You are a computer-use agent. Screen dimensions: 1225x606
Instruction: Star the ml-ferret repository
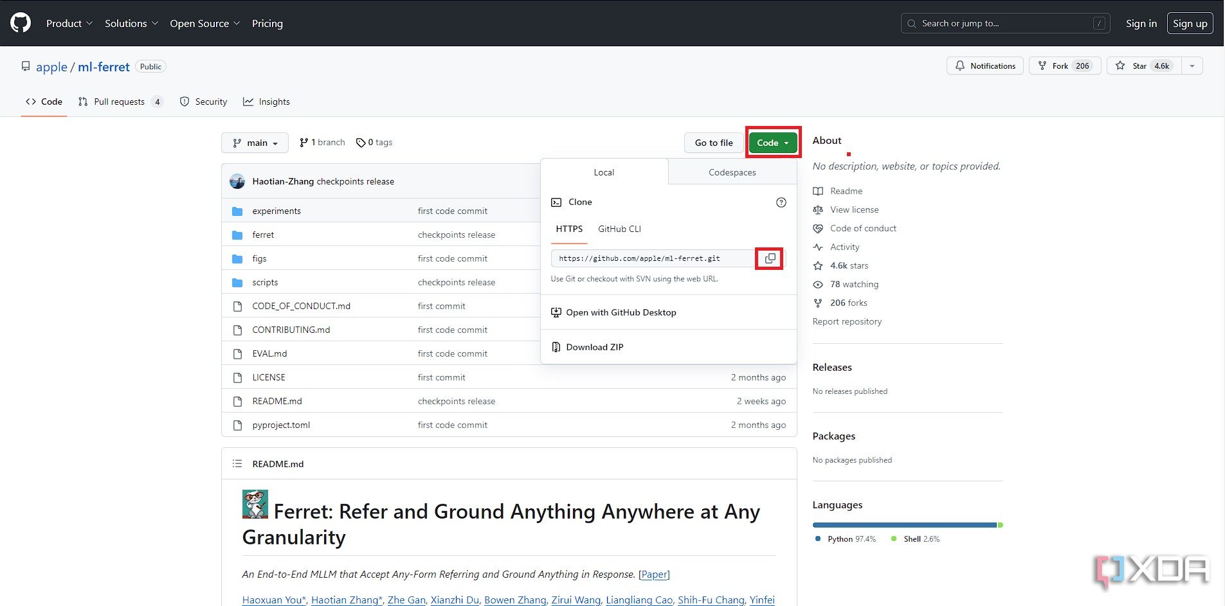(x=1144, y=66)
